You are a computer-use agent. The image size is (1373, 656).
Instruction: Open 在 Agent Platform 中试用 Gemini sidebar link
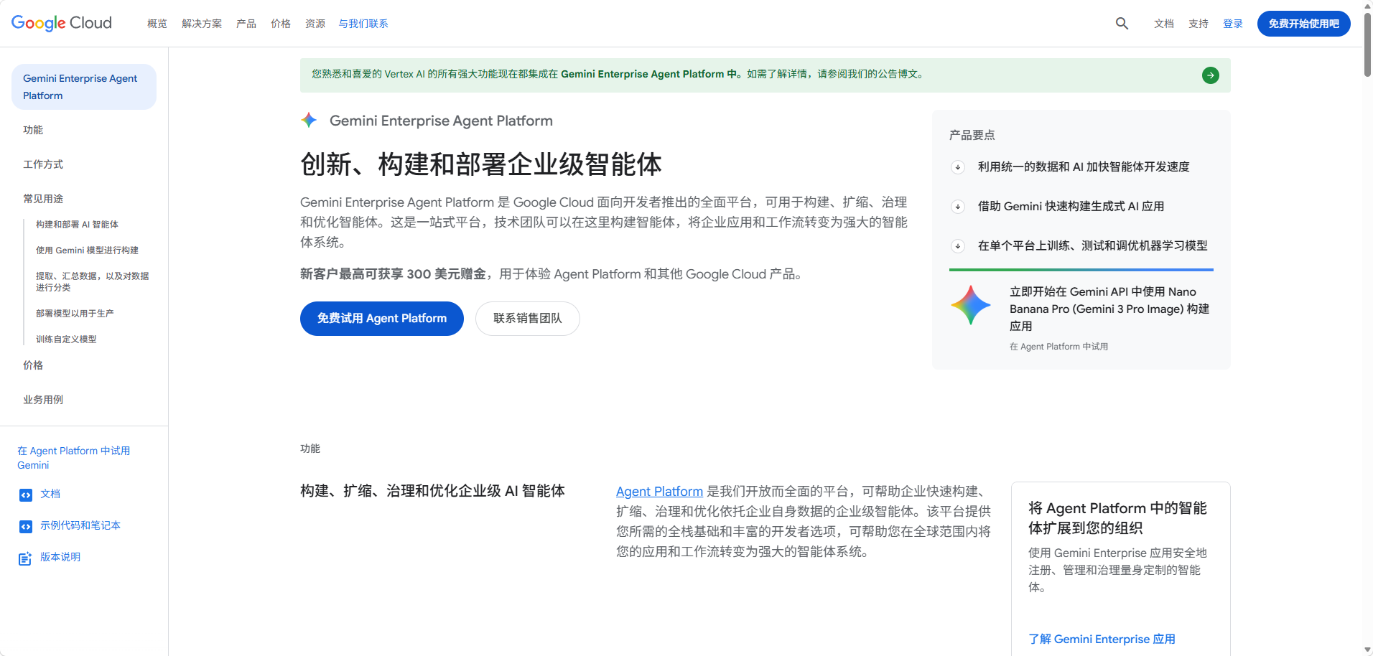click(74, 458)
